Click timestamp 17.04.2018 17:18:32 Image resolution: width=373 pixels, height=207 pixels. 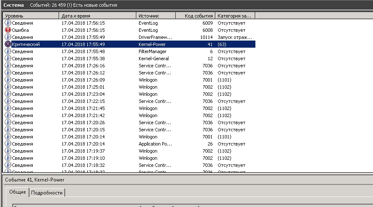[x=83, y=165]
